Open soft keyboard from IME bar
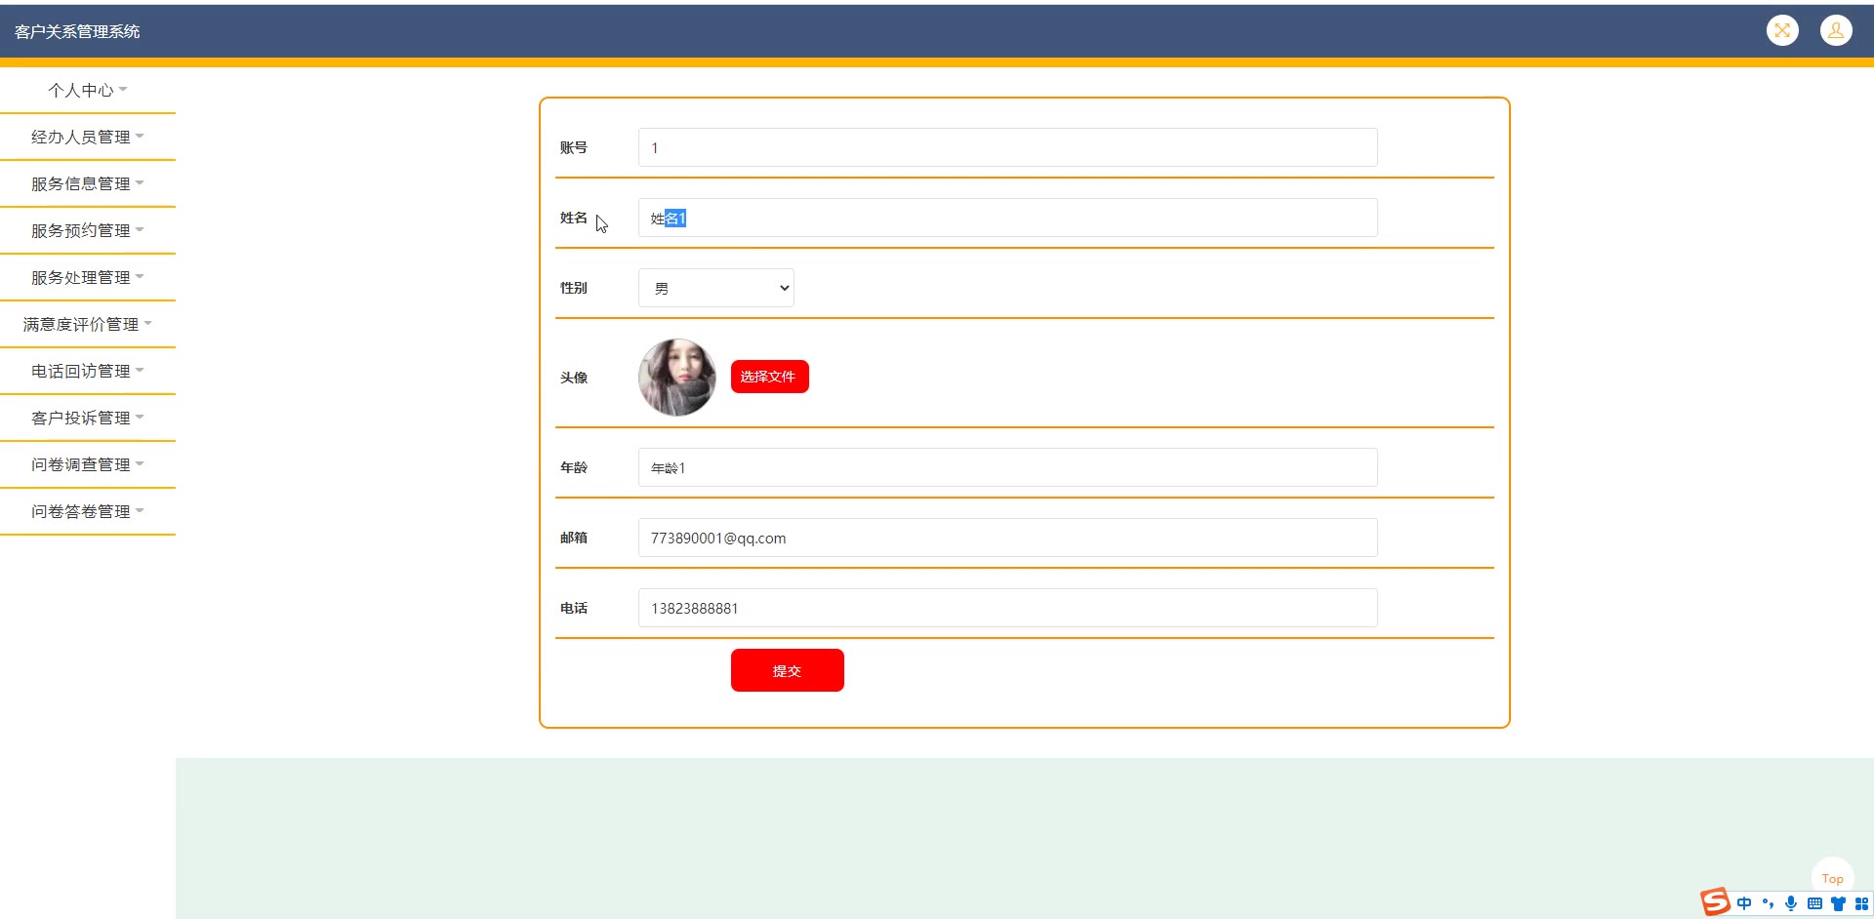 1814,903
